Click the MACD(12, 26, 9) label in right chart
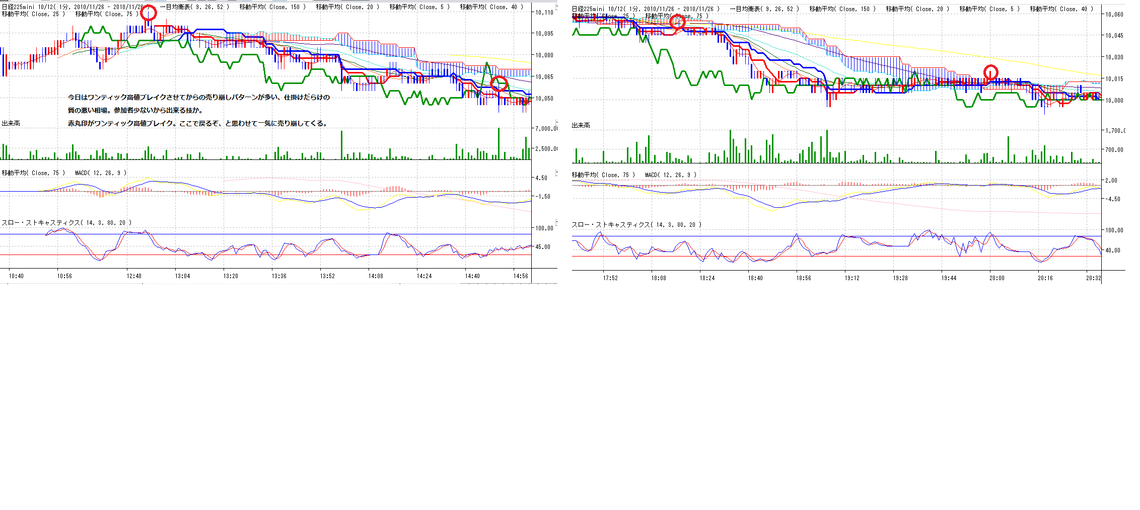This screenshot has height=510, width=1140. (671, 175)
